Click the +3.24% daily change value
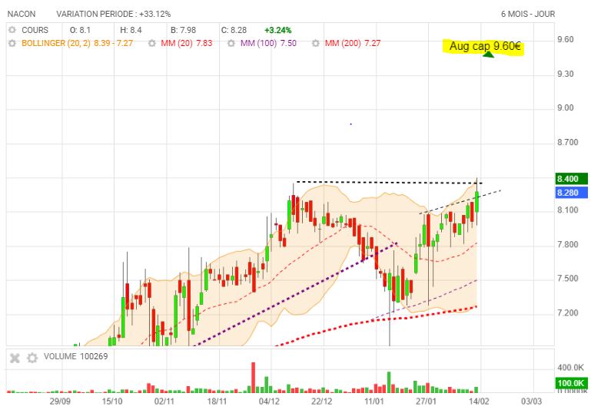The height and width of the screenshot is (413, 591). [277, 30]
